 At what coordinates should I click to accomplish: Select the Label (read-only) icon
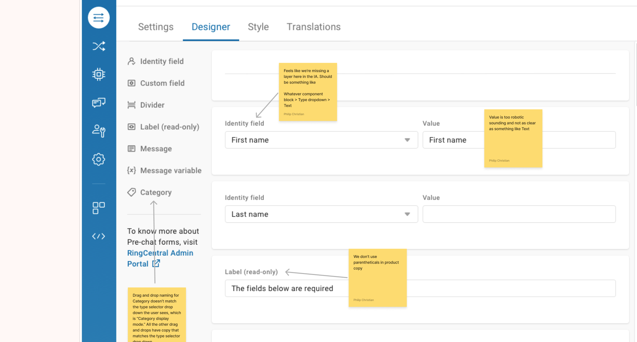[x=131, y=127]
